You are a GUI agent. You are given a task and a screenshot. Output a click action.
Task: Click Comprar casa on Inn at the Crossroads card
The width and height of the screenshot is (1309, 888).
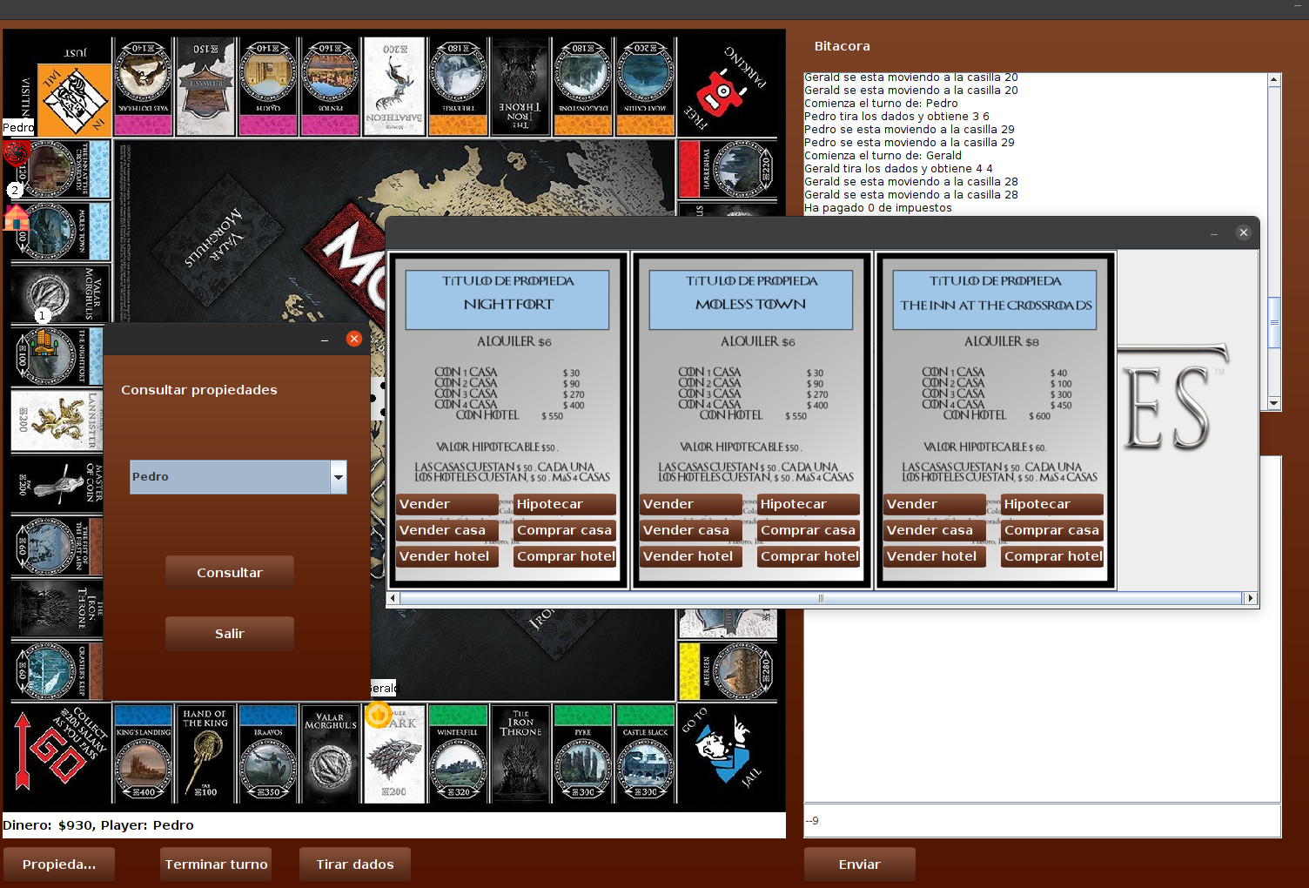click(1052, 530)
